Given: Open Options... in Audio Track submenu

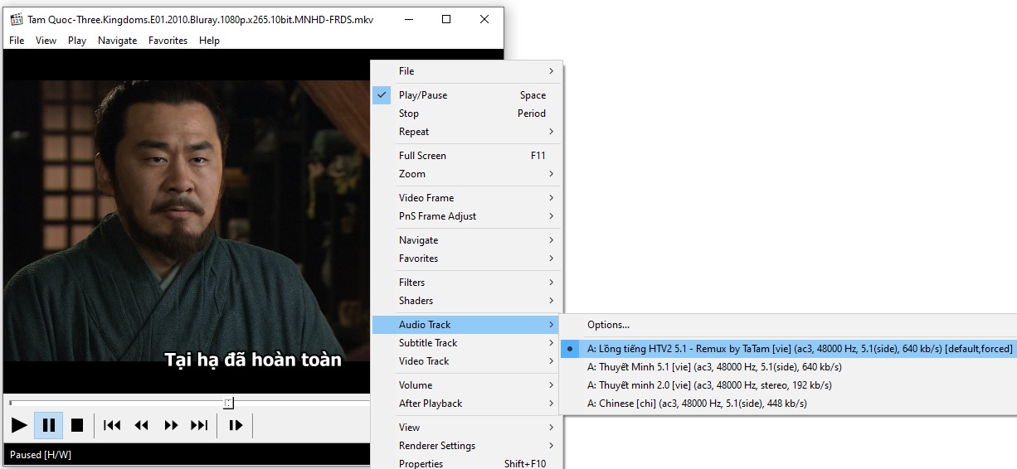Looking at the screenshot, I should [788, 325].
